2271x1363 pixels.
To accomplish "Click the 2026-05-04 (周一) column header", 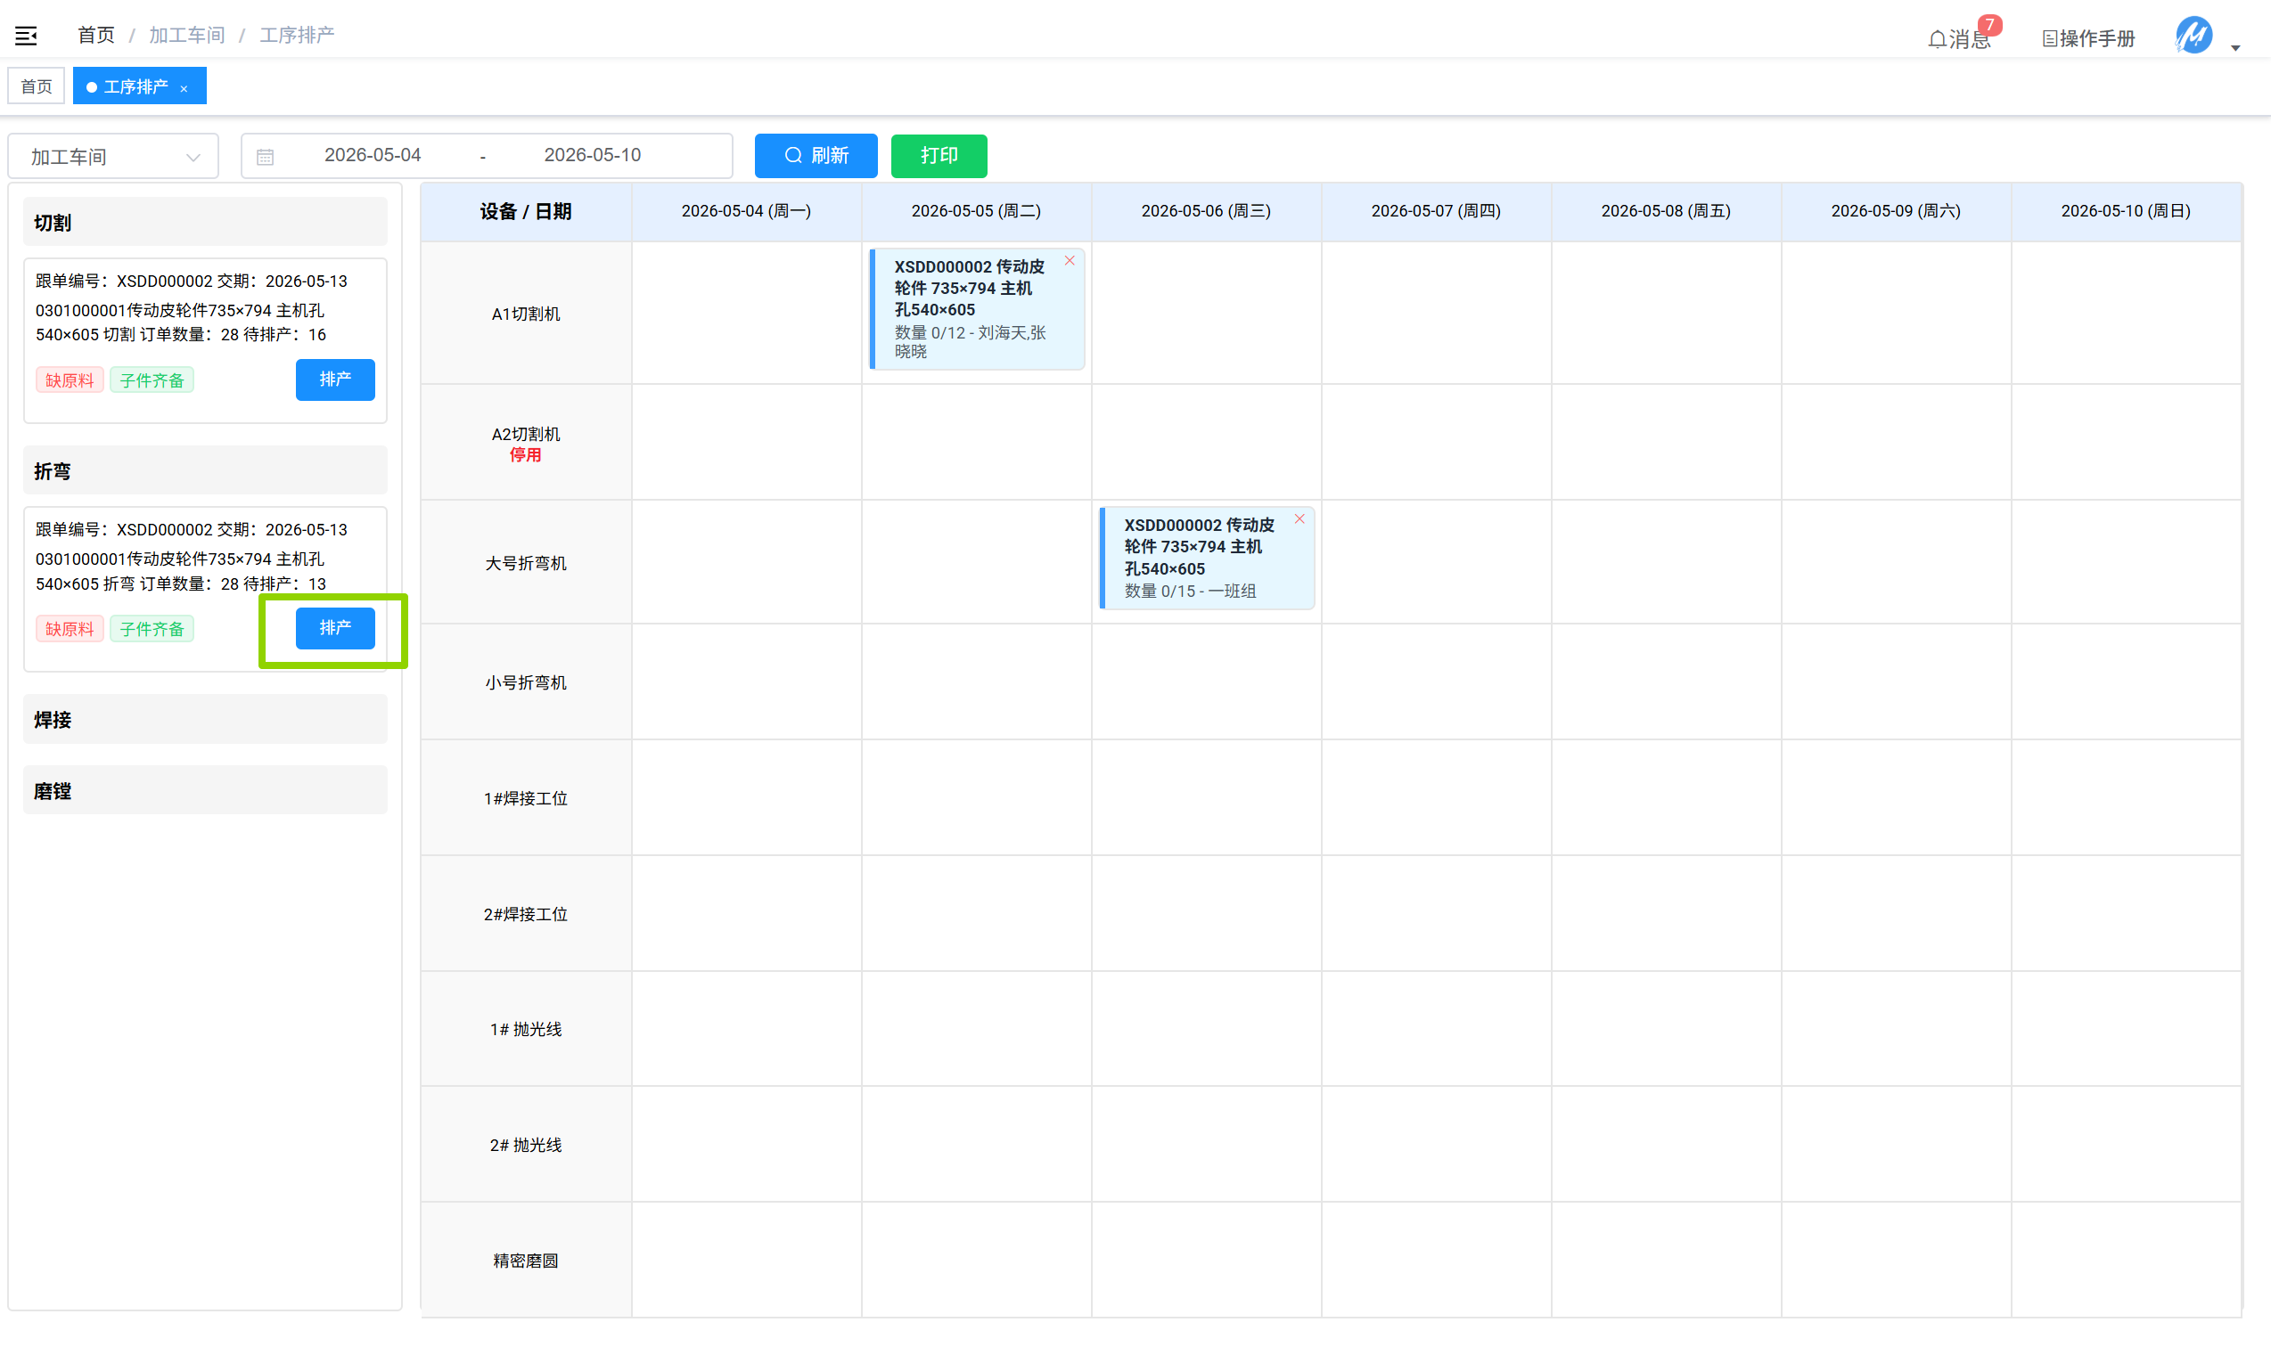I will [x=746, y=211].
